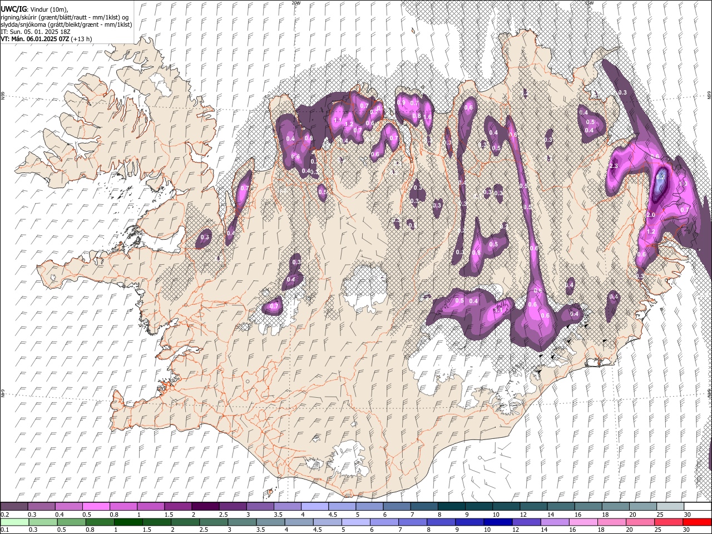This screenshot has width=712, height=534.
Task: Pick the bright red lower swatch at 30
Action: tap(698, 522)
